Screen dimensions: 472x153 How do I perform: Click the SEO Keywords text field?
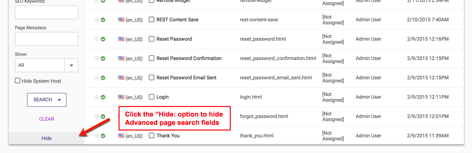pos(46,12)
